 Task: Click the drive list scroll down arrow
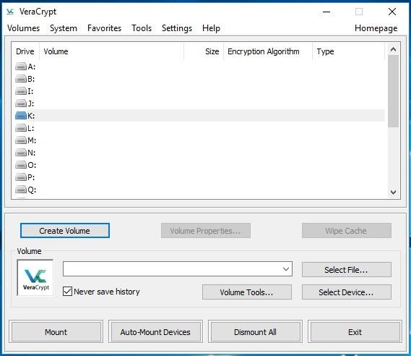pos(393,192)
